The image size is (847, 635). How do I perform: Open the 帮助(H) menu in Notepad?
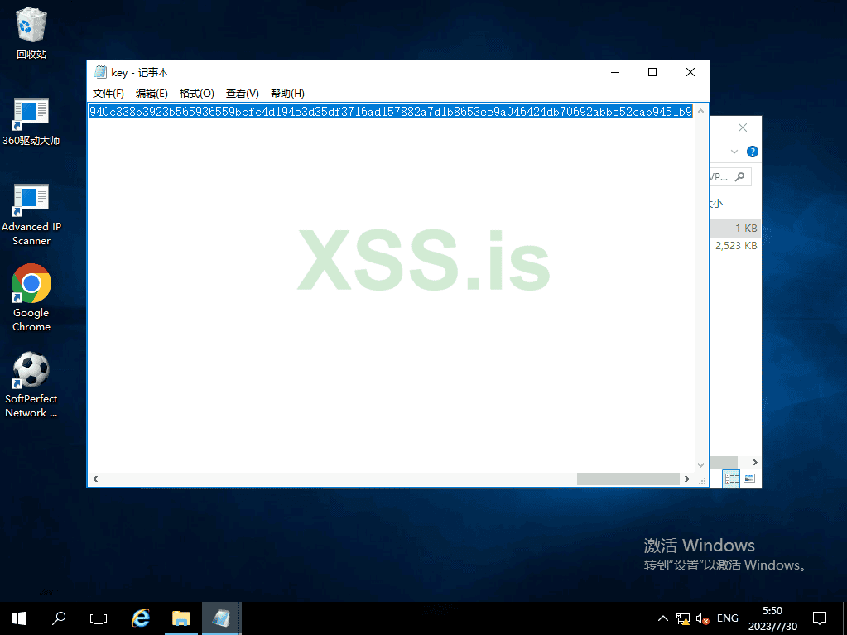287,94
